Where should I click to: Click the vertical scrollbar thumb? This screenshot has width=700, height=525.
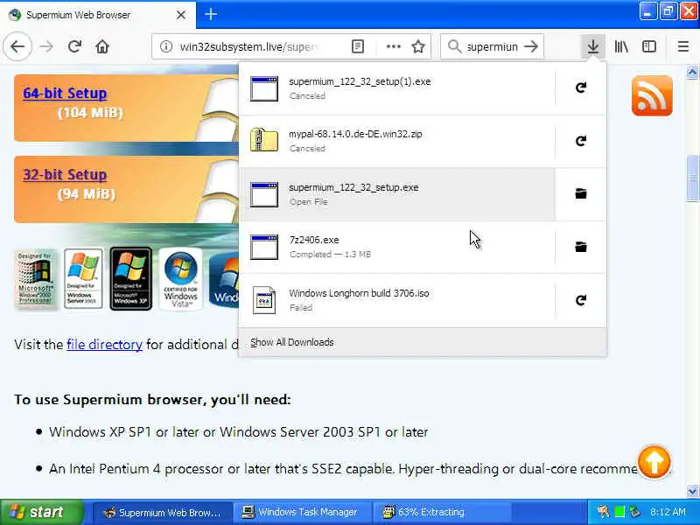point(692,178)
